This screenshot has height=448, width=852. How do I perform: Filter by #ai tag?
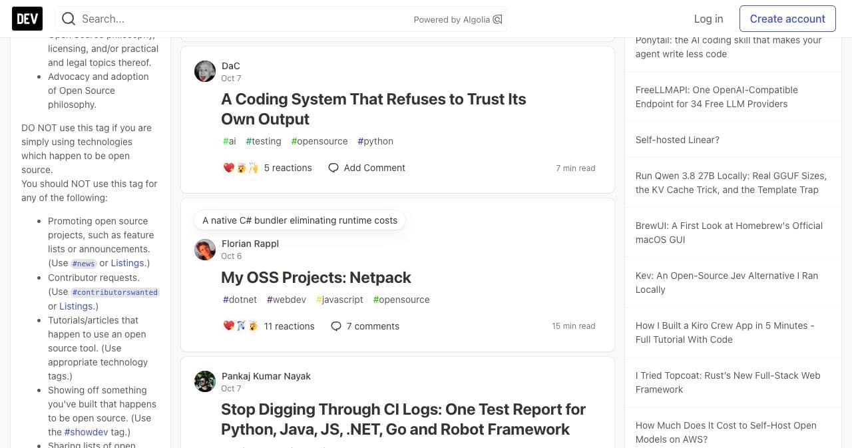pos(230,141)
